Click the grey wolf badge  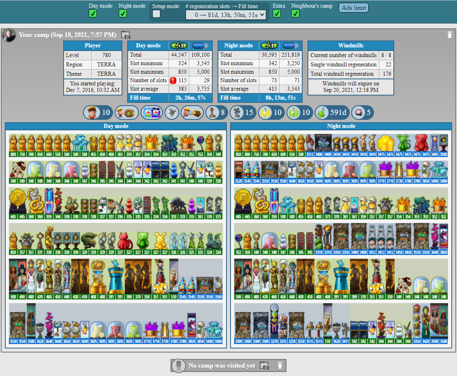[172, 113]
